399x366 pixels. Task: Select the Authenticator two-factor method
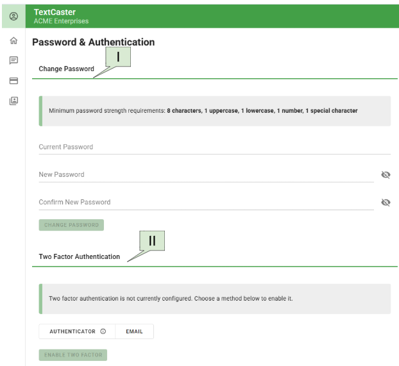[x=72, y=331]
